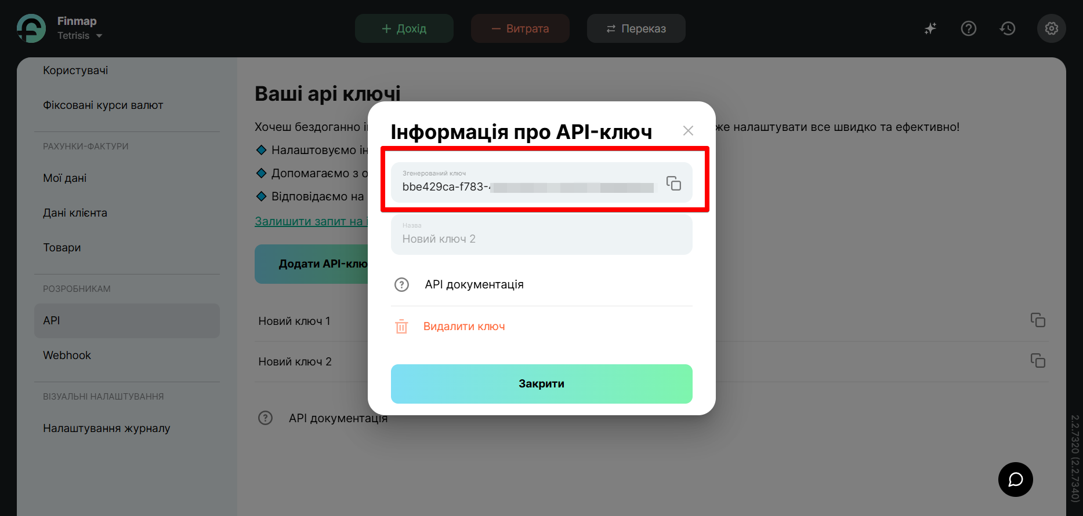Open the chat support bubble
The image size is (1083, 516).
point(1015,480)
